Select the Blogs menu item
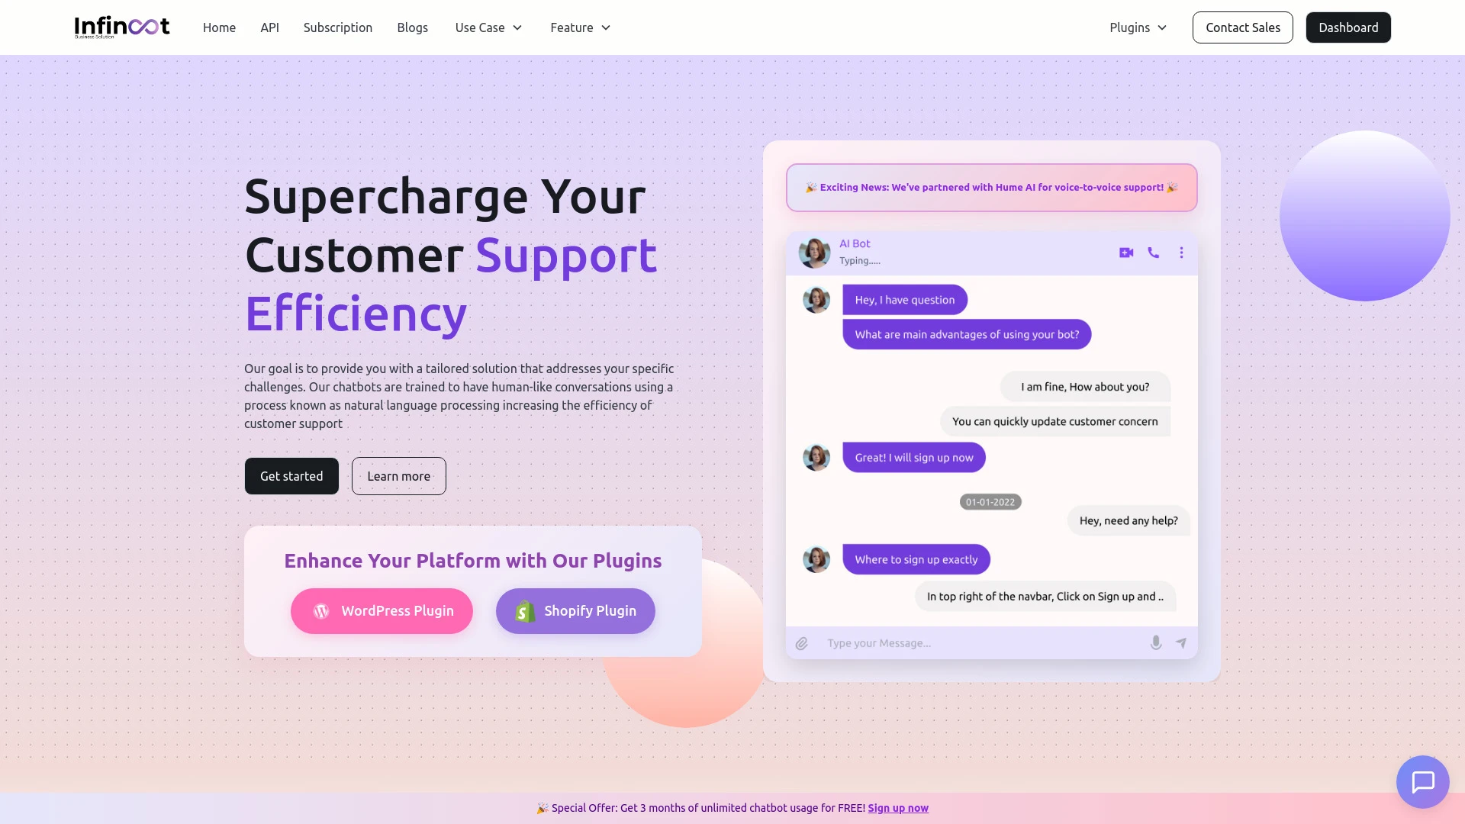Screen dimensions: 1465x824 pos(413,27)
